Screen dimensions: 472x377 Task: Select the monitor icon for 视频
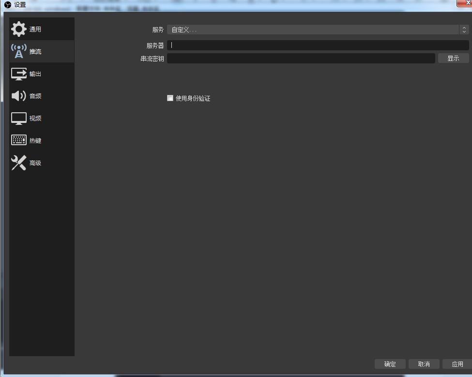pyautogui.click(x=19, y=118)
